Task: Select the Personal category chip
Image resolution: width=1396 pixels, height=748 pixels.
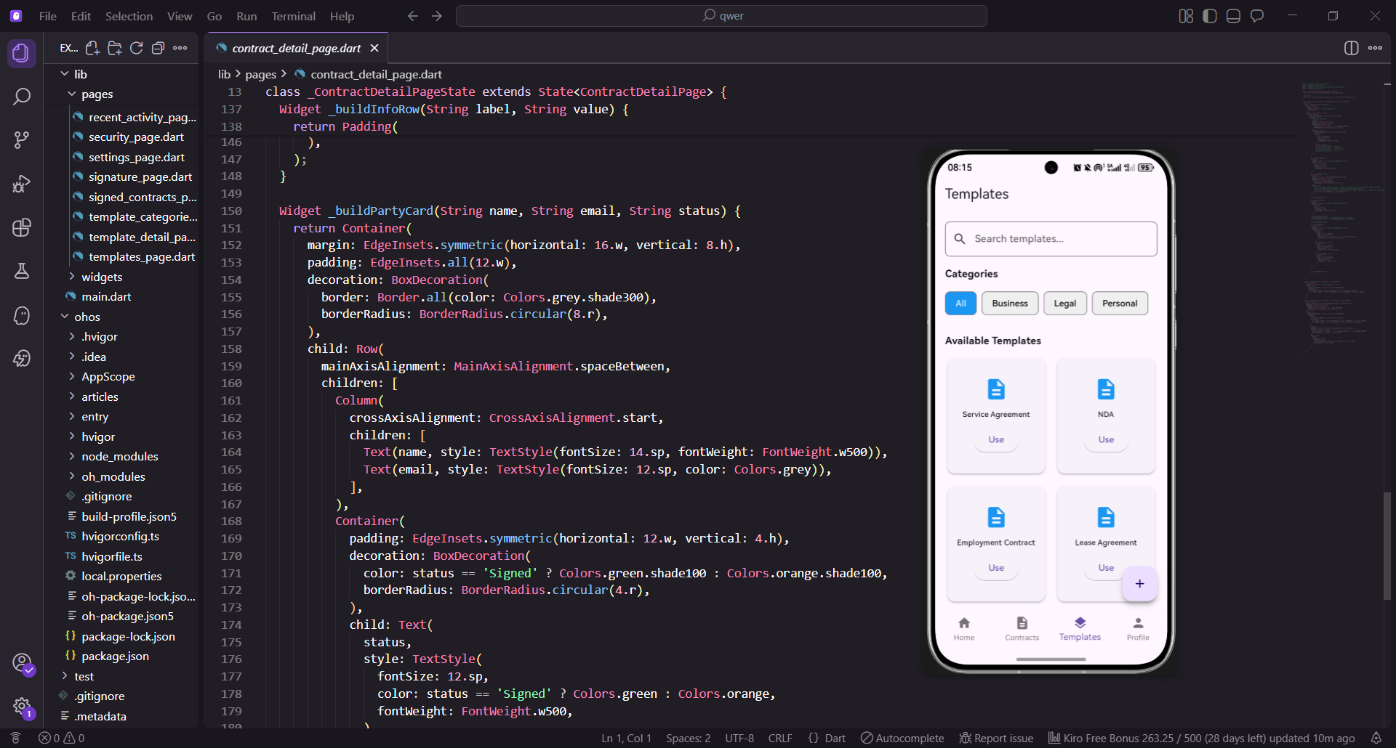Action: coord(1120,304)
